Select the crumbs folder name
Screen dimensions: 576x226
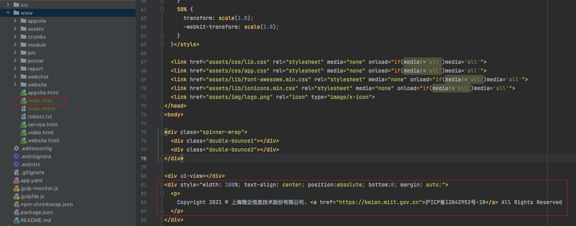pos(37,37)
